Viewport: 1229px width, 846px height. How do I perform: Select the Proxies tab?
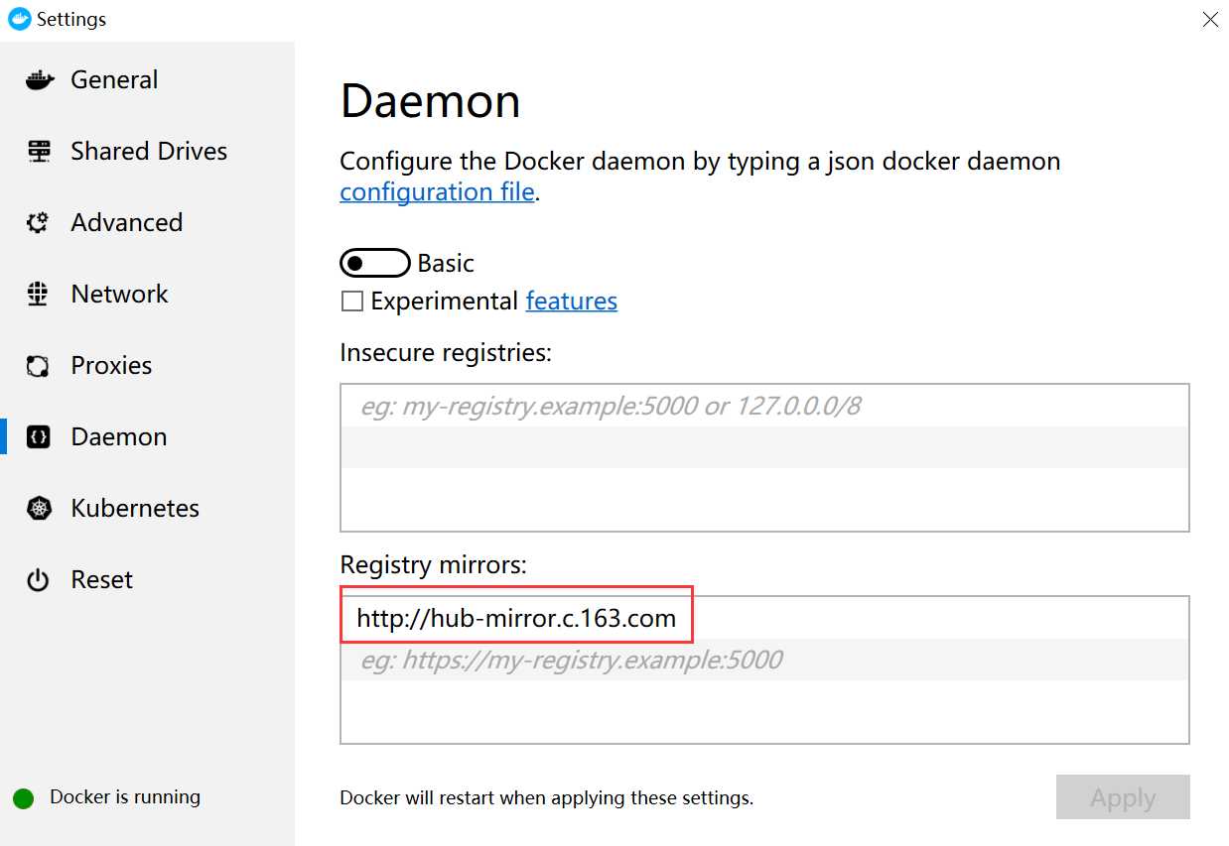[147, 366]
